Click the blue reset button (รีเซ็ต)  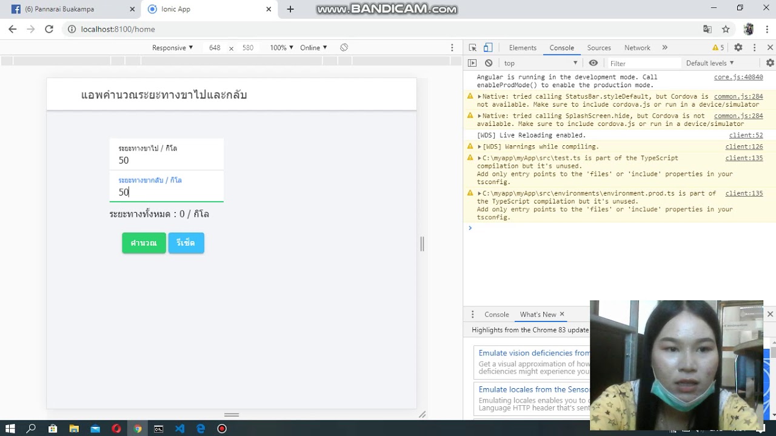[186, 243]
